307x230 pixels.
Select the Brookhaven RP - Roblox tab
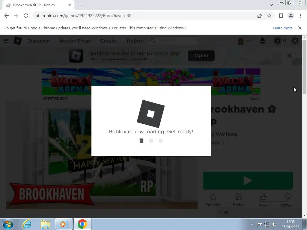pyautogui.click(x=38, y=5)
